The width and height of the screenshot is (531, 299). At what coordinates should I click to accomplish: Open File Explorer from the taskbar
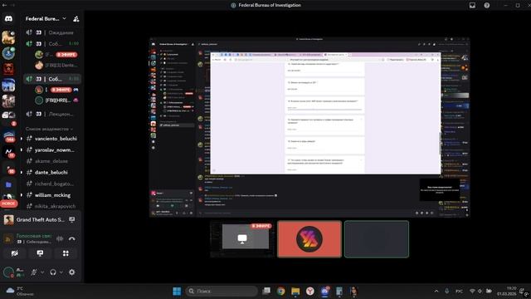point(295,292)
